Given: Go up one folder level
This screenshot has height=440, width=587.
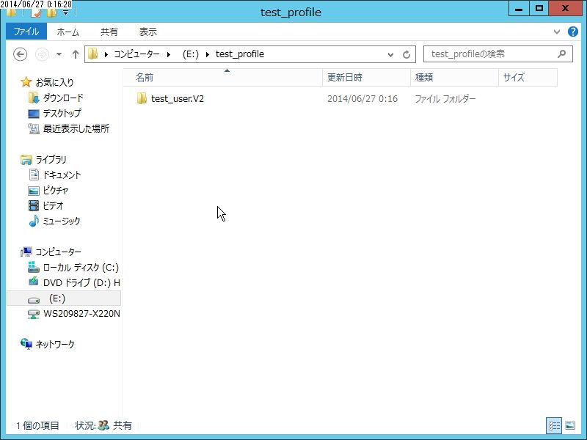Looking at the screenshot, I should [76, 54].
